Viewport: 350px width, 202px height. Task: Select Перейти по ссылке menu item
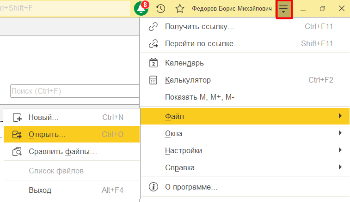pos(245,44)
